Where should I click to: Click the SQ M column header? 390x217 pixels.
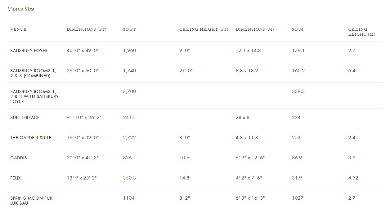pos(298,29)
